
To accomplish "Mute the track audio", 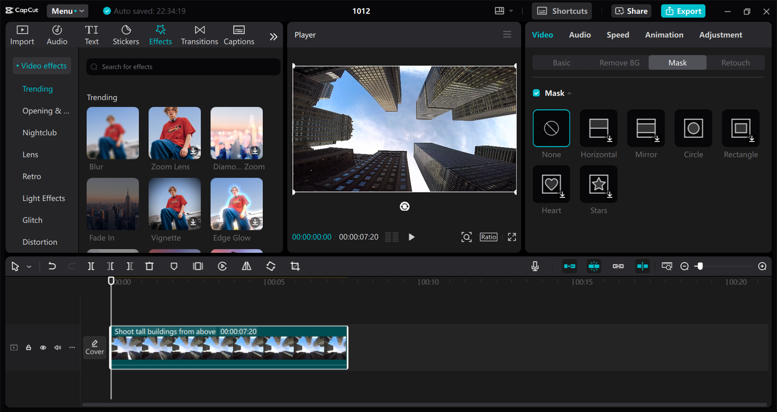I will click(58, 348).
